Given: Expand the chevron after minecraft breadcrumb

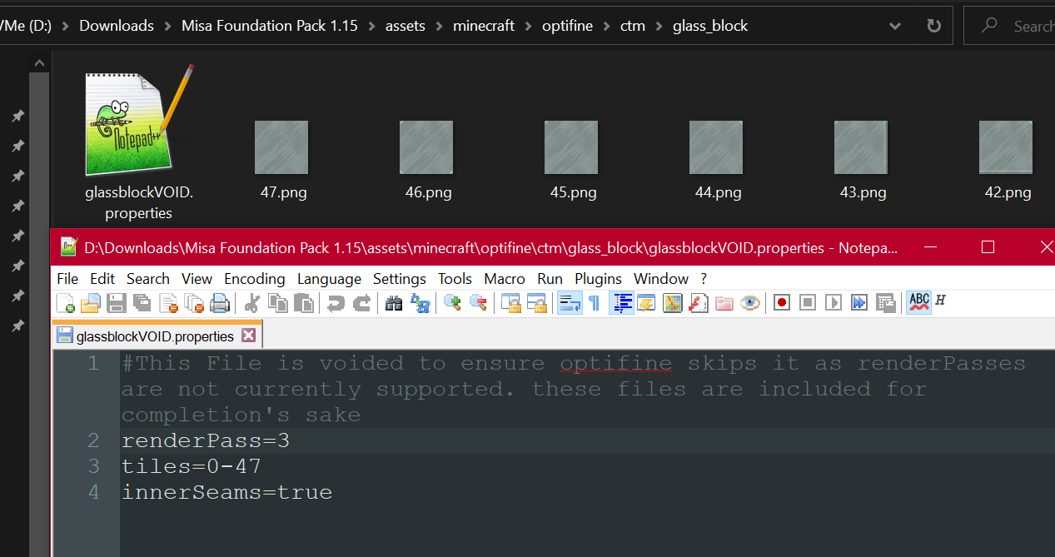Looking at the screenshot, I should pyautogui.click(x=526, y=25).
